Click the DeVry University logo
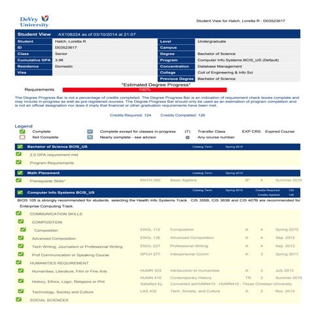The height and width of the screenshot is (315, 315). point(34,22)
